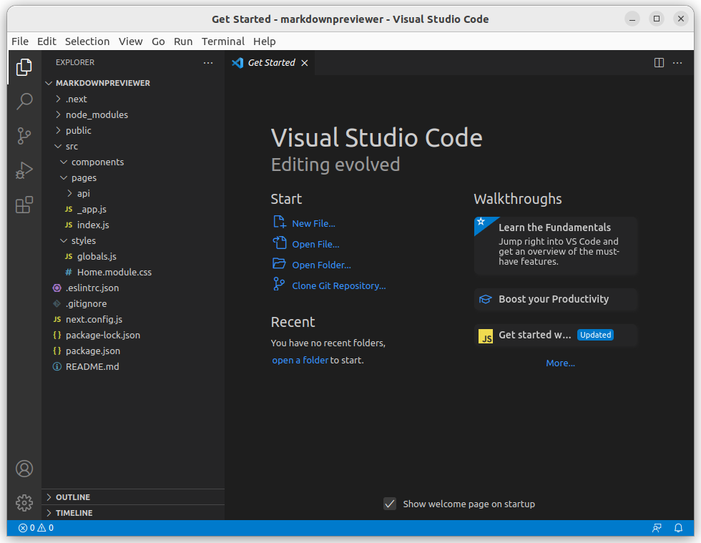701x543 pixels.
Task: Click the Updated badge on Get started walkthrough
Action: point(595,335)
